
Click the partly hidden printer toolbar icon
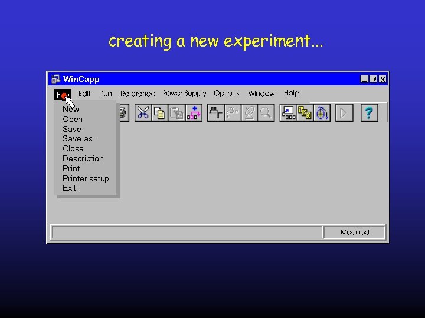[124, 112]
